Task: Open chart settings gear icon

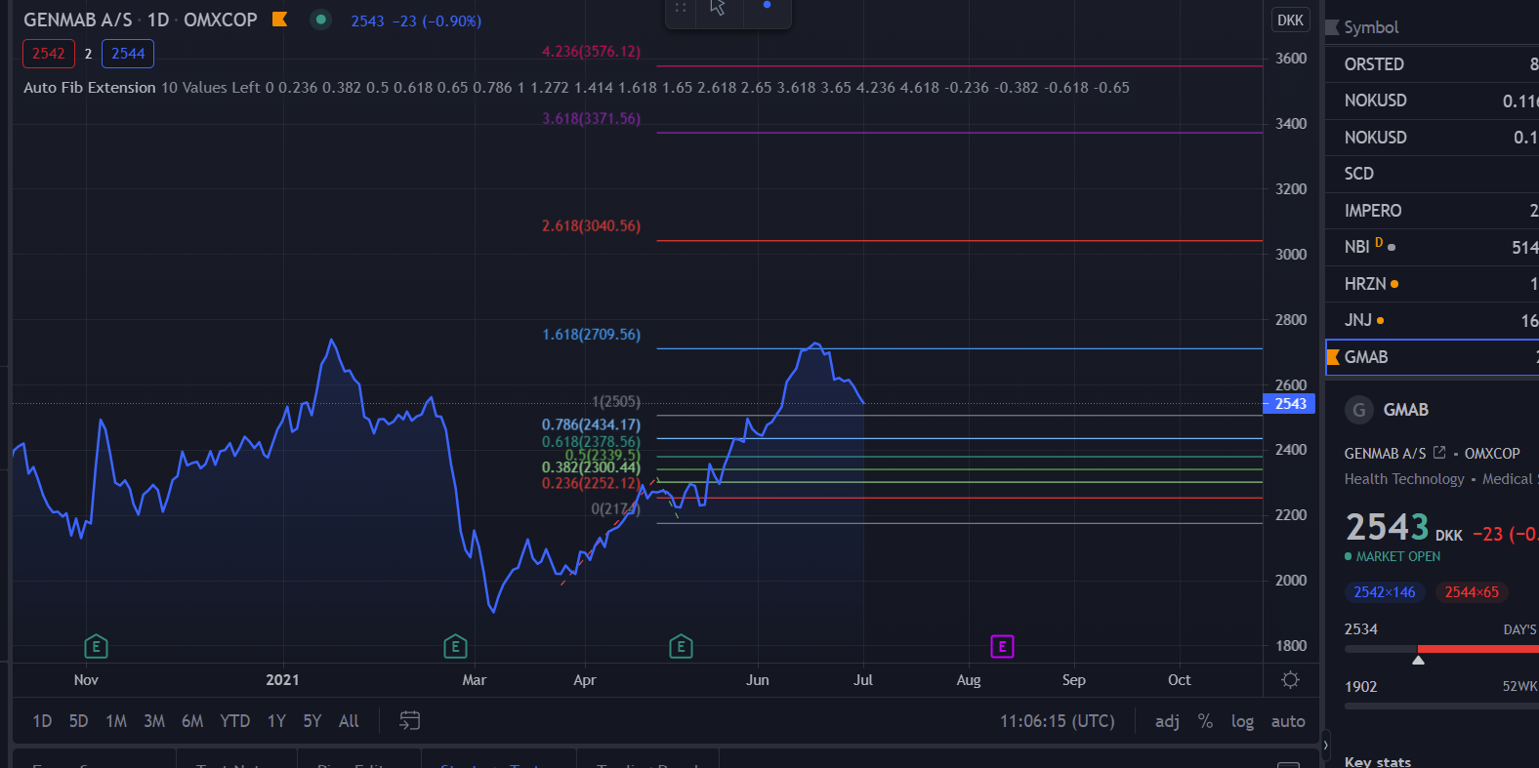Action: pyautogui.click(x=1290, y=679)
